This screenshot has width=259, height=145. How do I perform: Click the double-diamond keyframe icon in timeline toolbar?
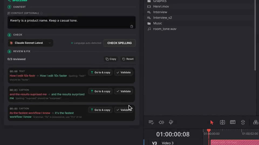point(161,122)
